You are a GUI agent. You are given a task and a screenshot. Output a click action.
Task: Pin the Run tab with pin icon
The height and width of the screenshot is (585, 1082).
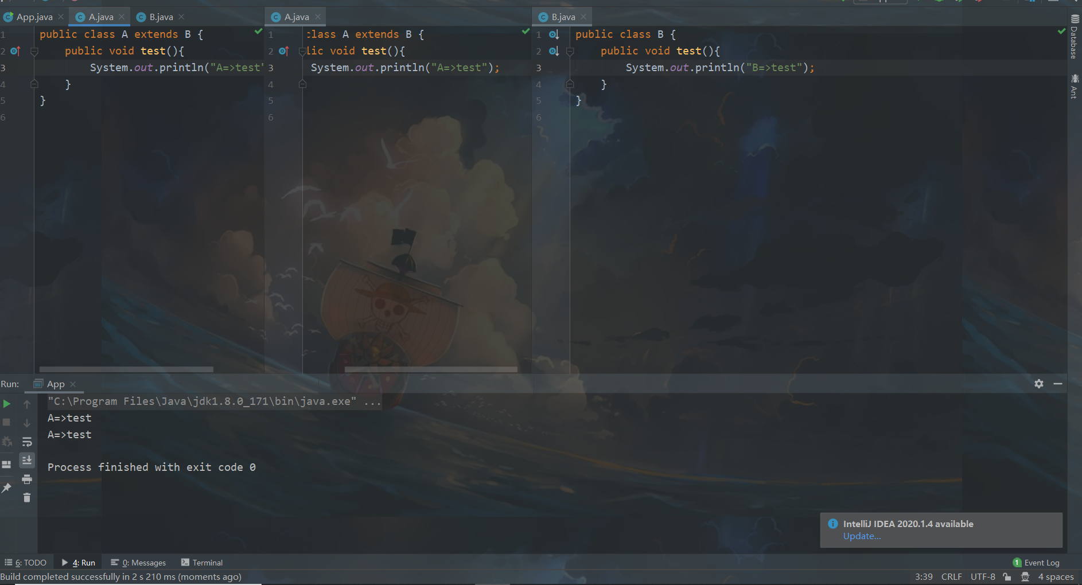click(x=6, y=487)
